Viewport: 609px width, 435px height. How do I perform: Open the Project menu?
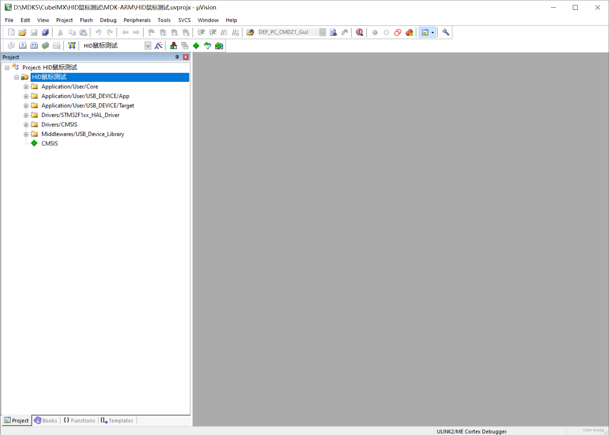pyautogui.click(x=64, y=20)
